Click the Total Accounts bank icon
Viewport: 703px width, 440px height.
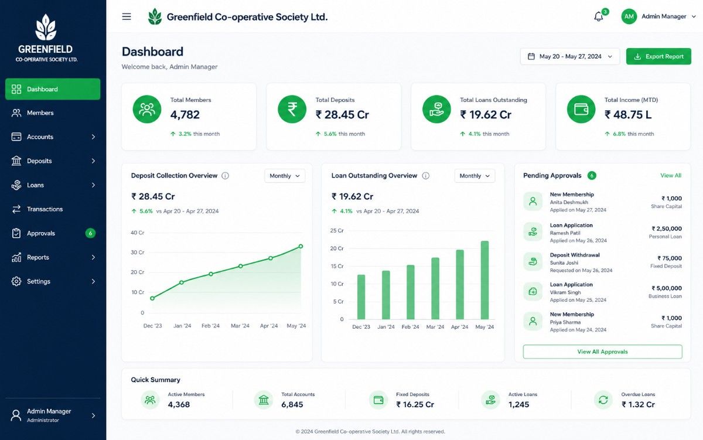(264, 400)
